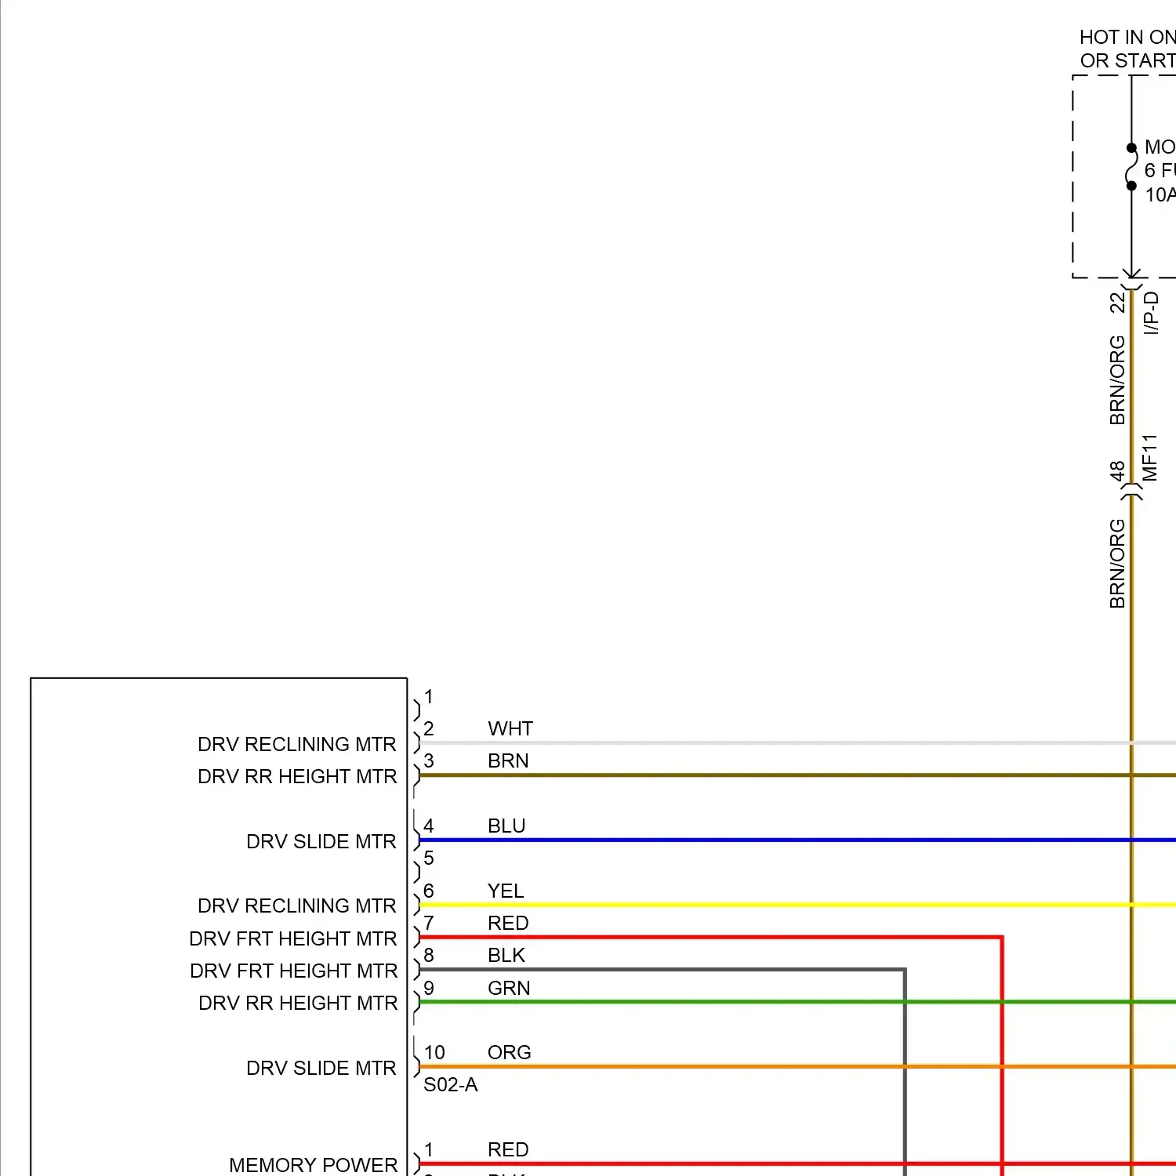This screenshot has height=1176, width=1176.
Task: Click pin number 48 at the MF11 connector
Action: pos(1117,470)
